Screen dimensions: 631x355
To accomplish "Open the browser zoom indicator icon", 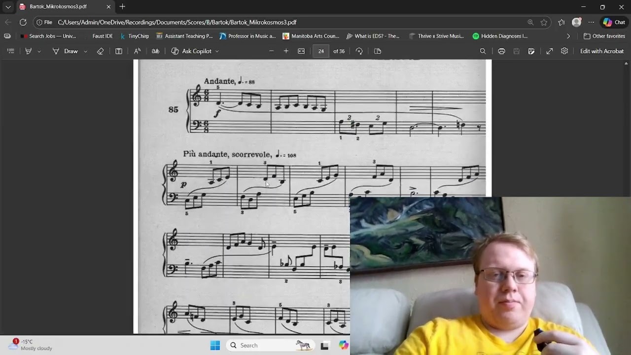I will coord(530,22).
